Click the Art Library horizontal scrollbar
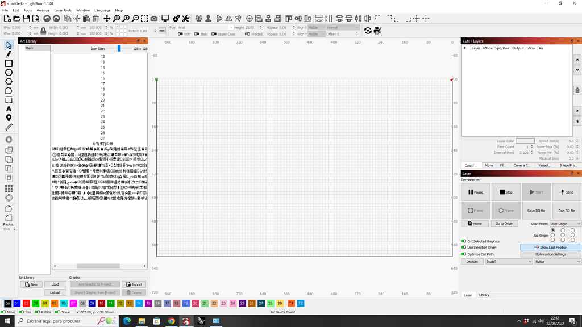Viewport: 582px width, 327px height. coord(99,266)
